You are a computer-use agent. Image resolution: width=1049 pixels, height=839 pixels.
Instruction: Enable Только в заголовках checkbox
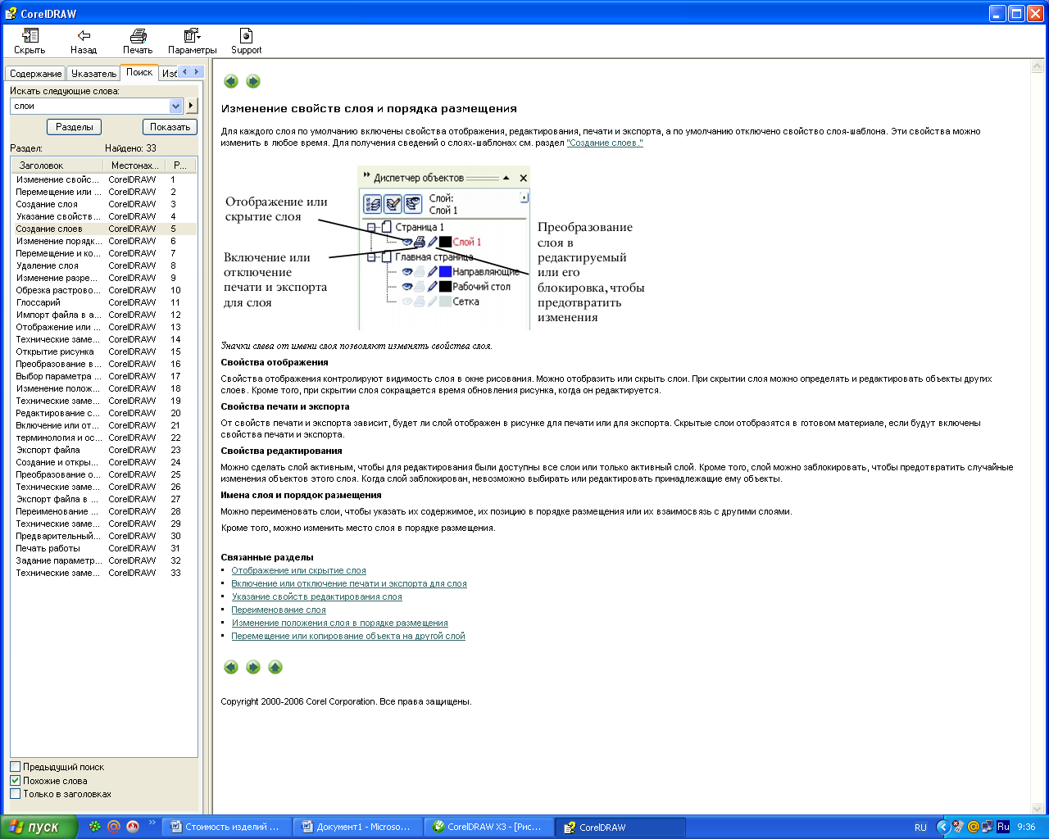(15, 793)
